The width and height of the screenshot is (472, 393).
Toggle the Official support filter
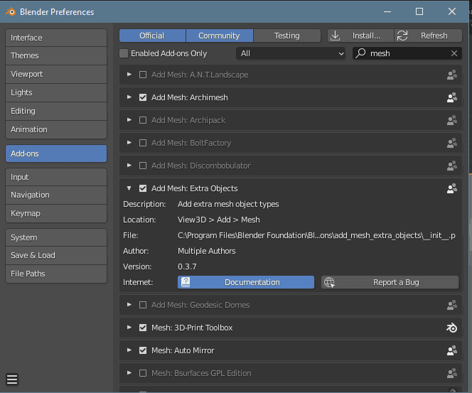[x=152, y=36]
